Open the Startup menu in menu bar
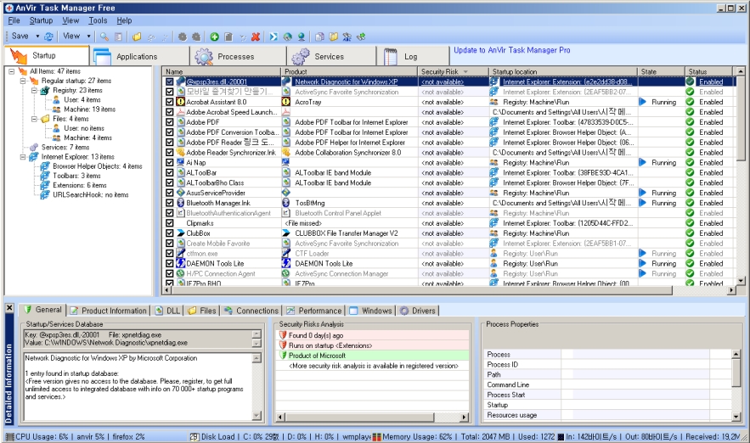Image resolution: width=750 pixels, height=443 pixels. click(x=41, y=20)
